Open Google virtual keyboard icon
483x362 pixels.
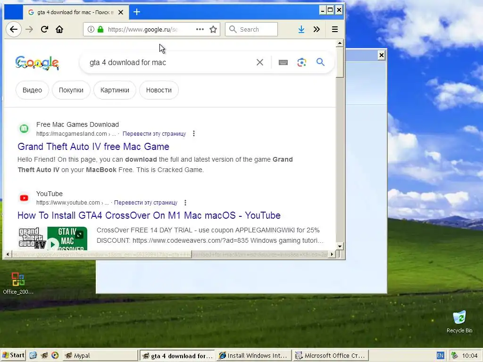(283, 63)
